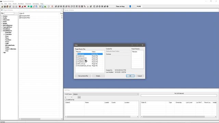Click the speech bubble dialogue toolbar icon
Image resolution: width=219 pixels, height=123 pixels.
(x=49, y=6)
